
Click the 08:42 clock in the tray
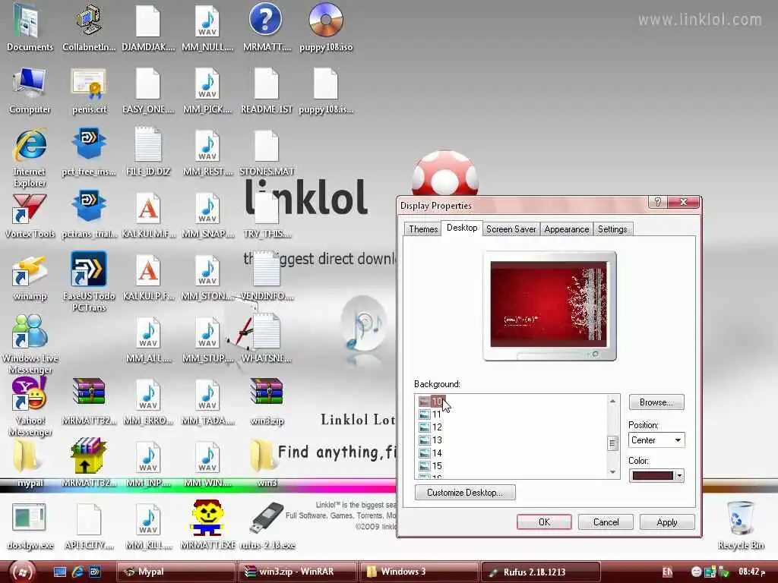click(751, 572)
